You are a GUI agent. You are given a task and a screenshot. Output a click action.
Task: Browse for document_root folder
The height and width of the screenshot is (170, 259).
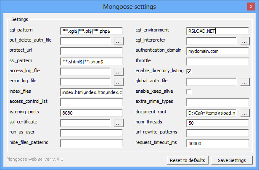[x=245, y=113]
